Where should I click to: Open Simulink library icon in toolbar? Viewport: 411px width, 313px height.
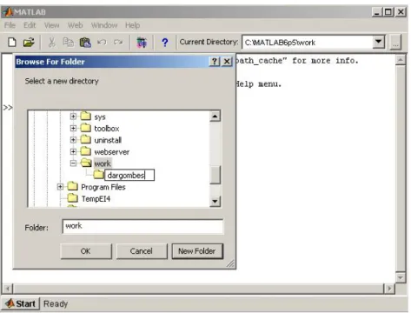pyautogui.click(x=142, y=43)
